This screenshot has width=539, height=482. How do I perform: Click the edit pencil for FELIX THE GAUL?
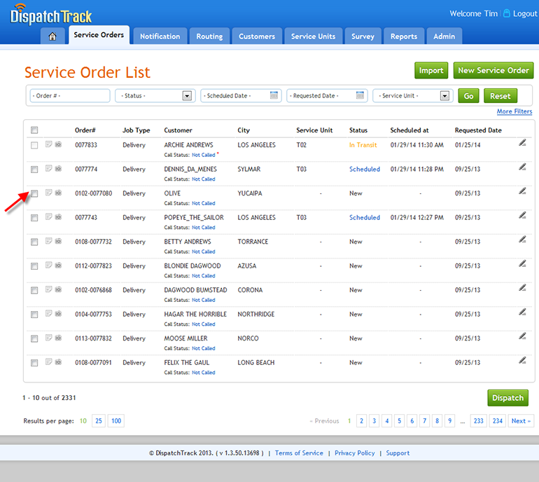point(522,361)
